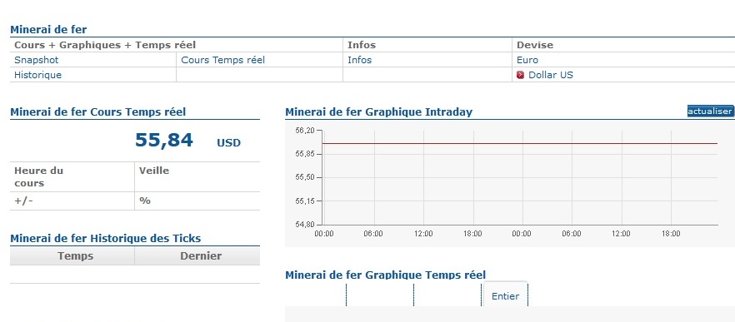Open the Snapshot link
This screenshot has width=735, height=322.
coord(37,60)
